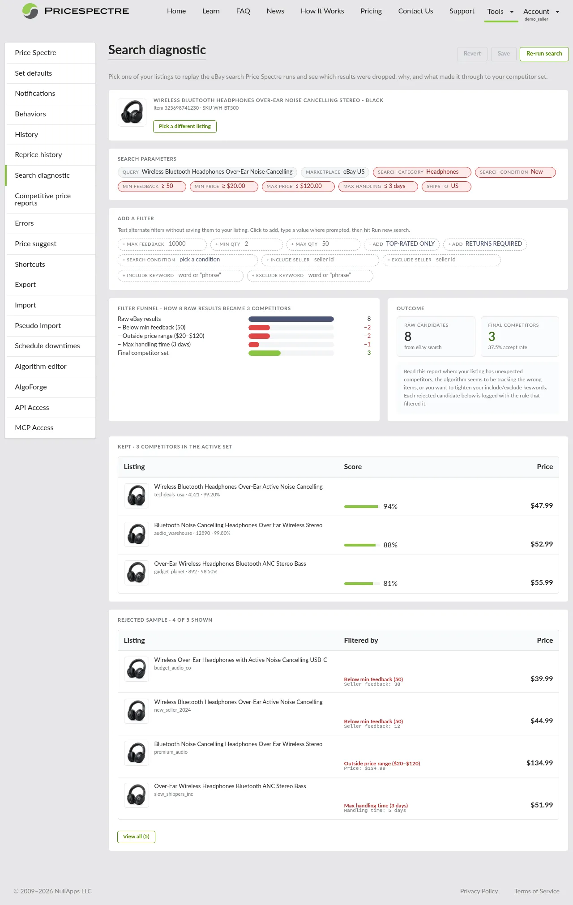573x905 pixels.
Task: Open Reprice history in sidebar
Action: point(50,155)
